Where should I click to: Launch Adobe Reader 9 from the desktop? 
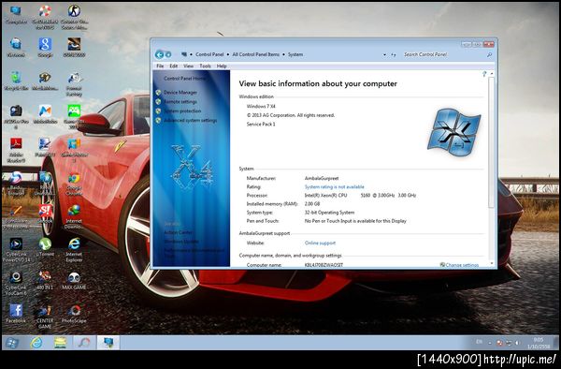pyautogui.click(x=16, y=150)
